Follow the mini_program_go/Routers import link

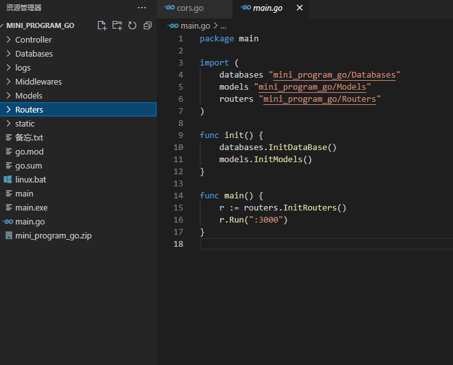tap(320, 99)
